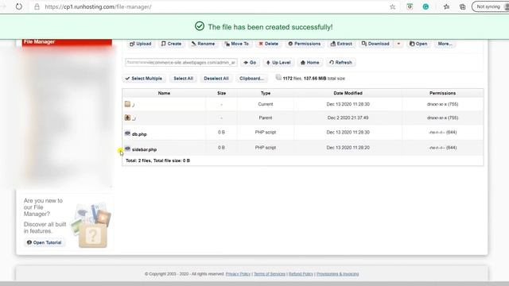509x286 pixels.
Task: Open the Refund Policy link
Action: (x=301, y=274)
